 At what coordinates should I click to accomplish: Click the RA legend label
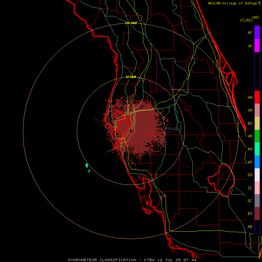coord(250,149)
